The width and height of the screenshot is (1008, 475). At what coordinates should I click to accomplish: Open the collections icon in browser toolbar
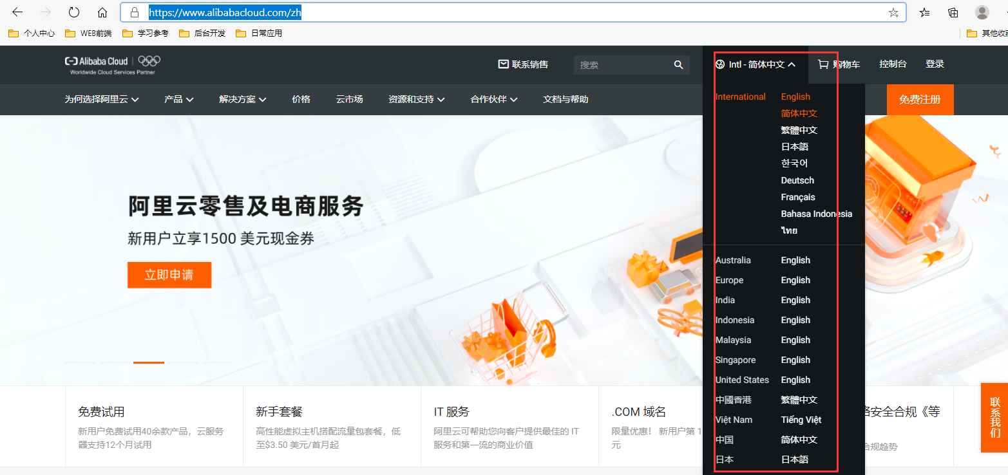pos(953,12)
